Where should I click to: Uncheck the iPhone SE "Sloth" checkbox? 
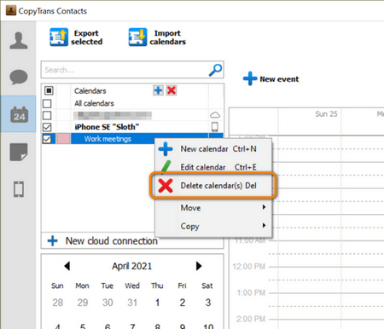click(47, 127)
